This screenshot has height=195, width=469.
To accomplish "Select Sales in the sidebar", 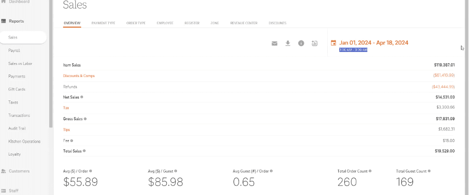I will (x=23, y=37).
